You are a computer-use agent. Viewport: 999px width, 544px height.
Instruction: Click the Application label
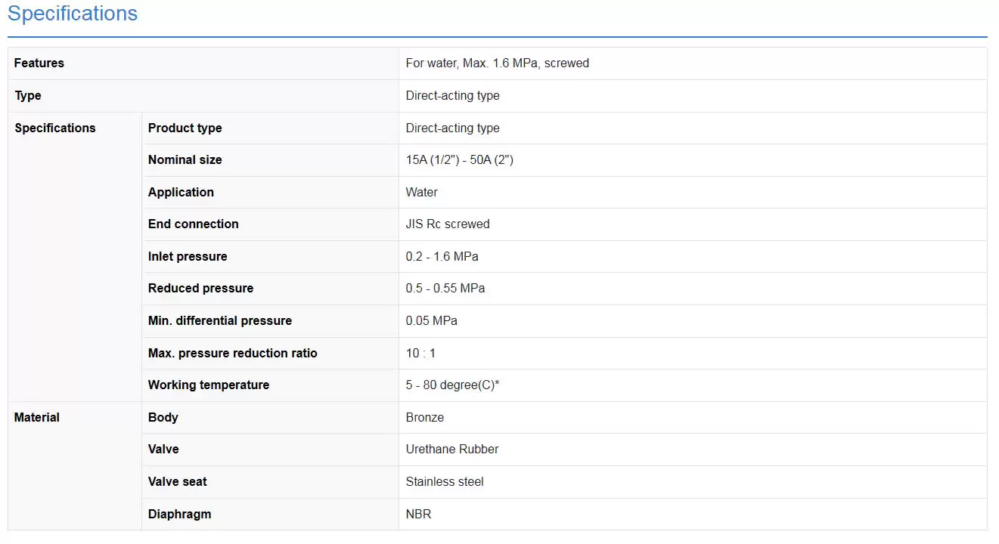pos(181,193)
